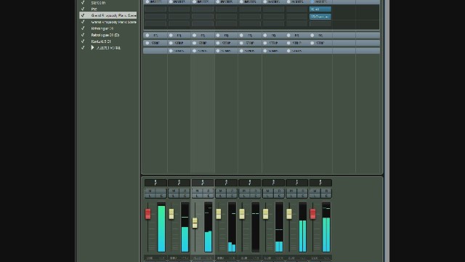The image size is (465, 262).
Task: Enable Listen (L) on the fourth channel
Action: [x=221, y=196]
